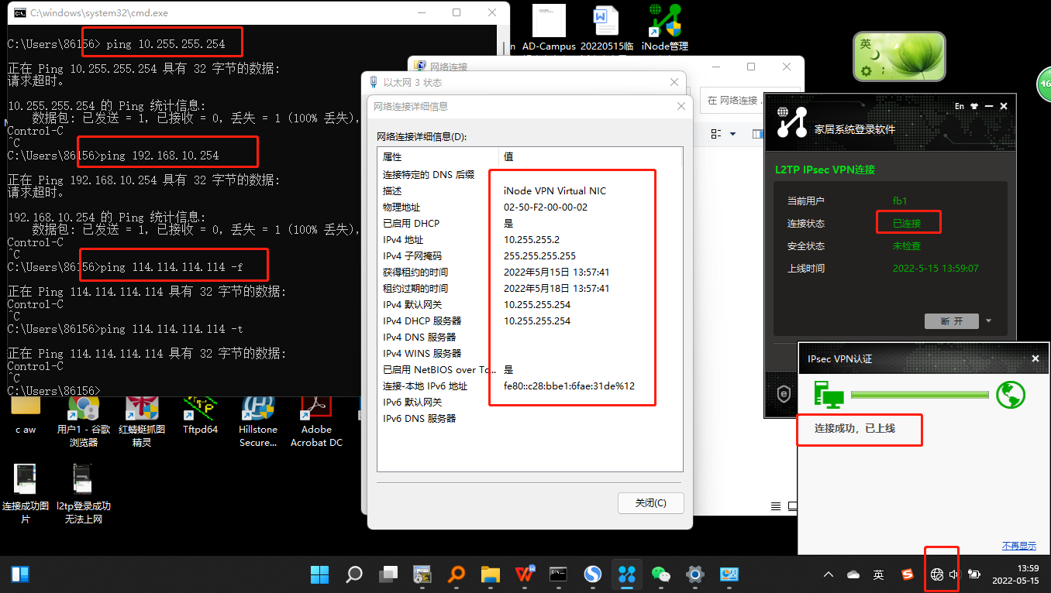Select the Hillstone Secure desktop shortcut
This screenshot has width=1051, height=593.
(x=258, y=418)
